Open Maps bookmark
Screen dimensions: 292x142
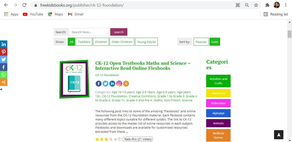tap(55, 14)
